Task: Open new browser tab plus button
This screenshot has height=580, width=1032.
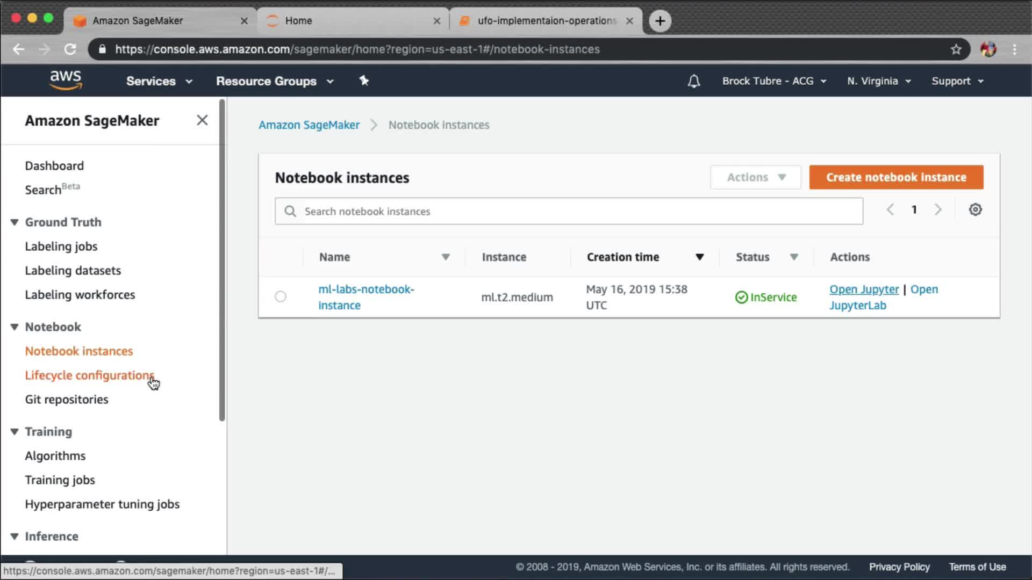Action: pos(660,21)
